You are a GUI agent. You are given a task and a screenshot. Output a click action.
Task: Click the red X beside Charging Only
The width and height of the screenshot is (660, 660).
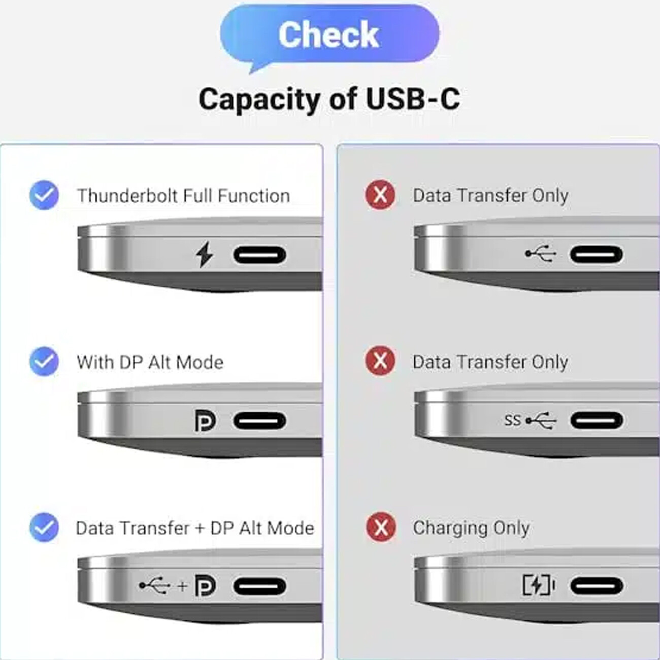click(381, 527)
